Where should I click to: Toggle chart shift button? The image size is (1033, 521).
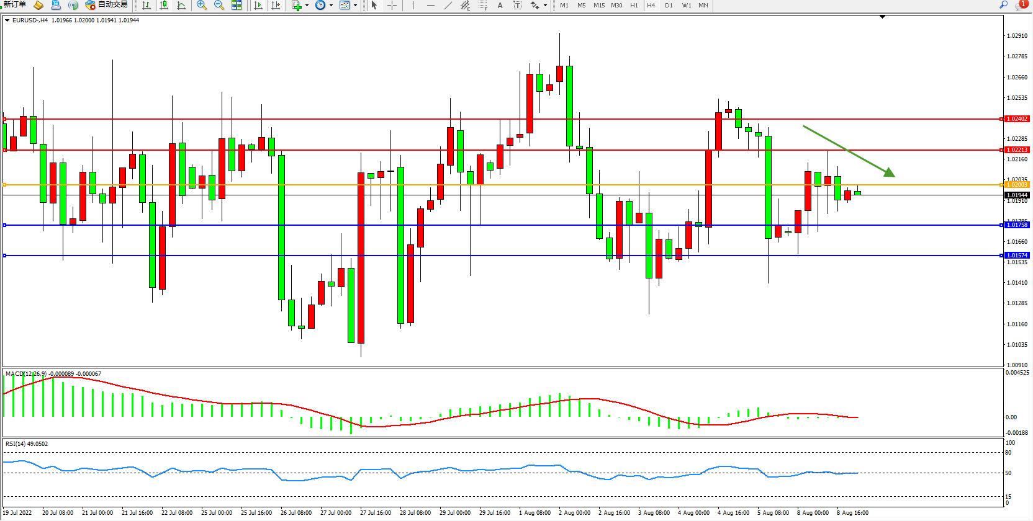click(276, 5)
